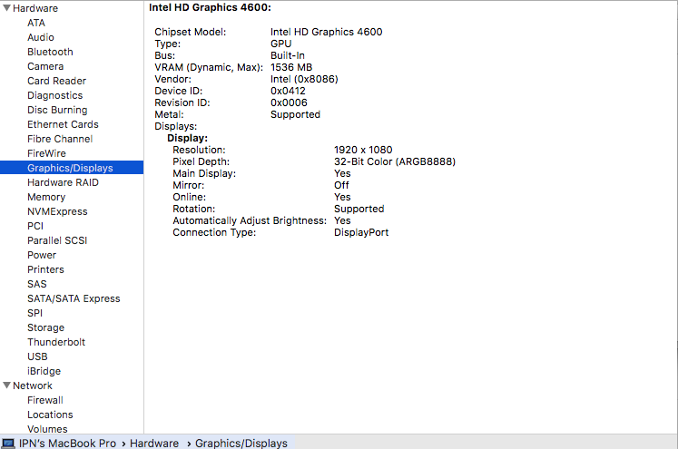Click the Rotation Supported value
This screenshot has height=449, width=678.
[359, 209]
